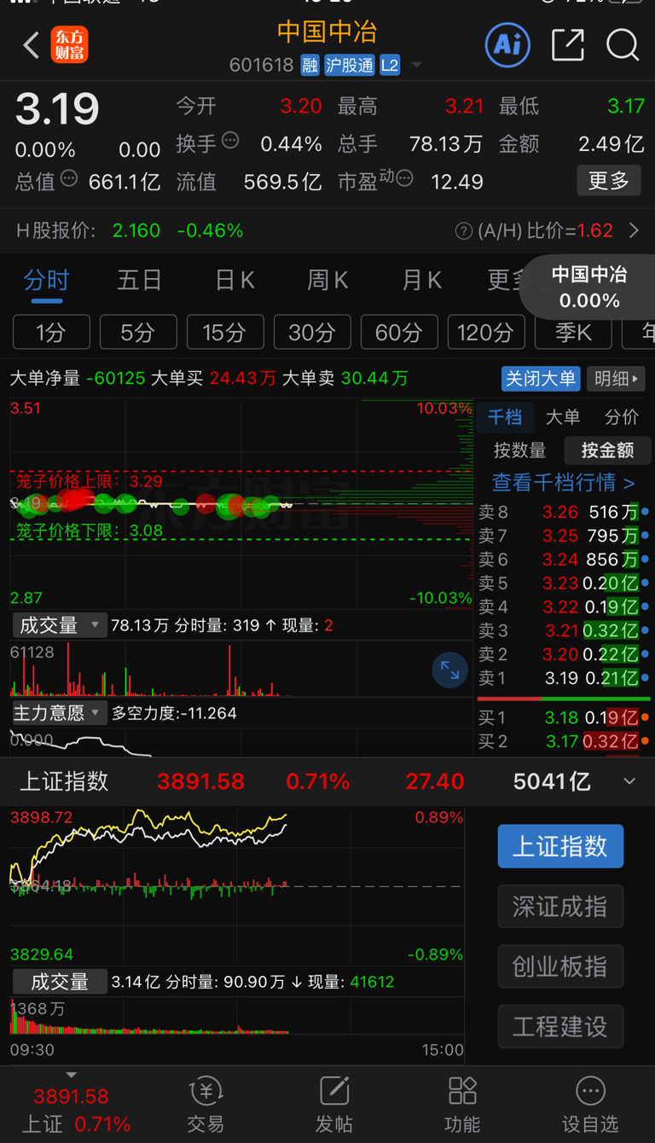Tap the intraday price chart area

(241, 503)
